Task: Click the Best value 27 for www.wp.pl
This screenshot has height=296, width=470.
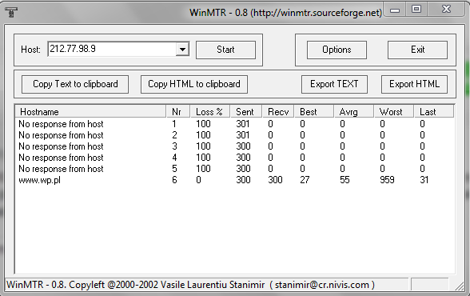Action: coord(305,180)
